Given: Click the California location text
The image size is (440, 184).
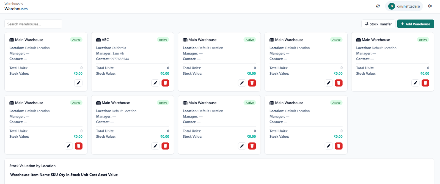Looking at the screenshot, I should 119,48.
